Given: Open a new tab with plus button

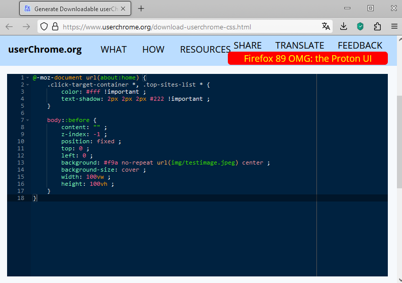Looking at the screenshot, I should coord(141,9).
